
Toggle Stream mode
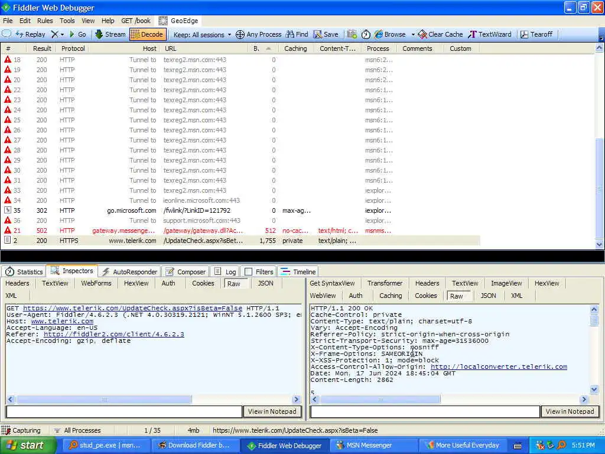coord(110,34)
